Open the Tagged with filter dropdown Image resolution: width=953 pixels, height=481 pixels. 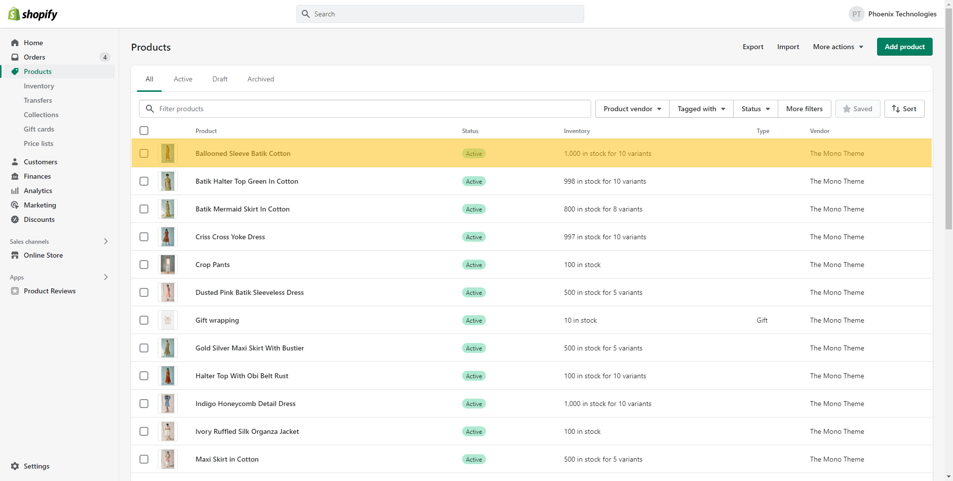click(x=701, y=109)
